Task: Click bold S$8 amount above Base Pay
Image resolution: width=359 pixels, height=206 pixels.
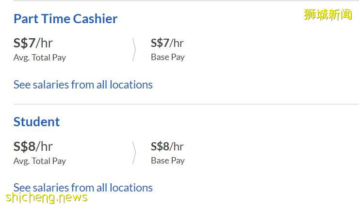Action: tap(160, 146)
